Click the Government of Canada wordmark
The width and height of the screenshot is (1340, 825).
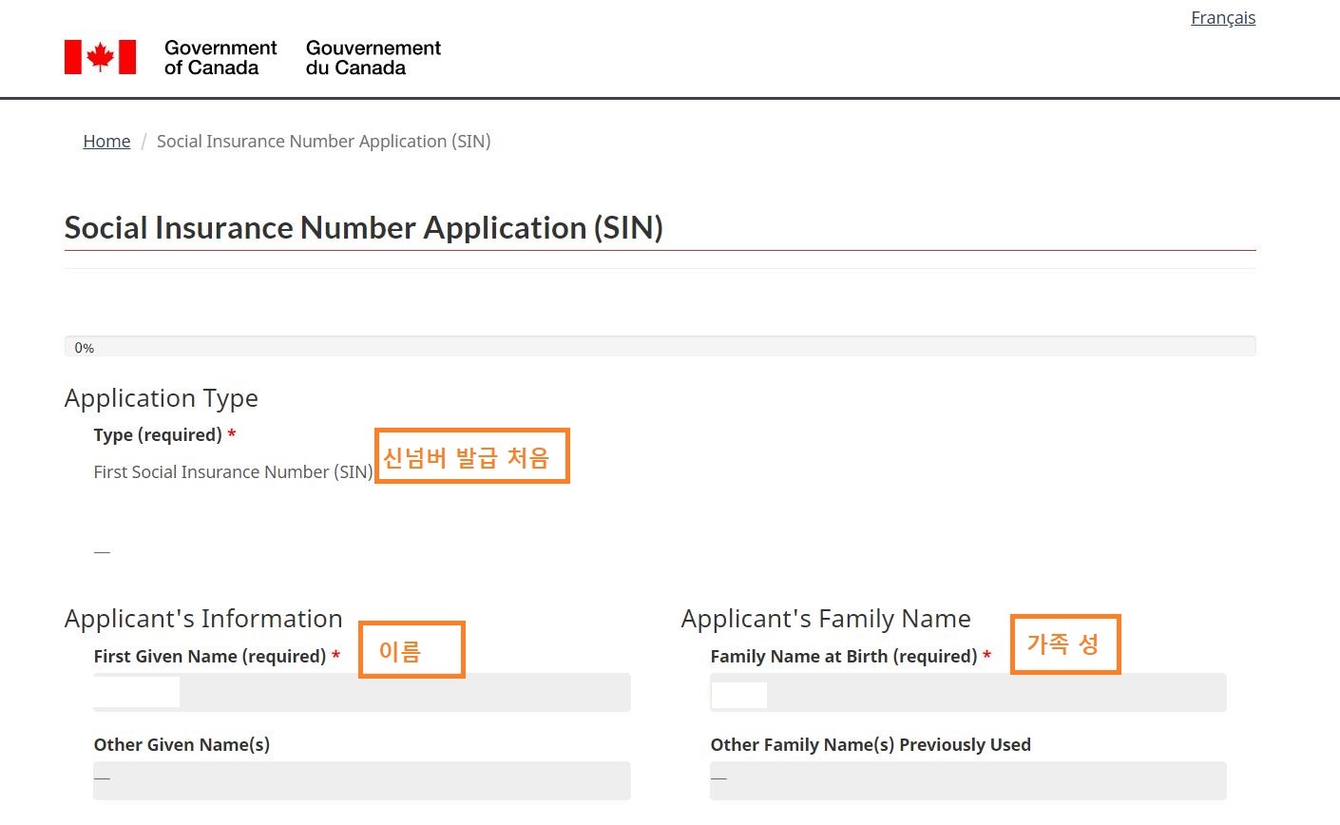tap(220, 58)
